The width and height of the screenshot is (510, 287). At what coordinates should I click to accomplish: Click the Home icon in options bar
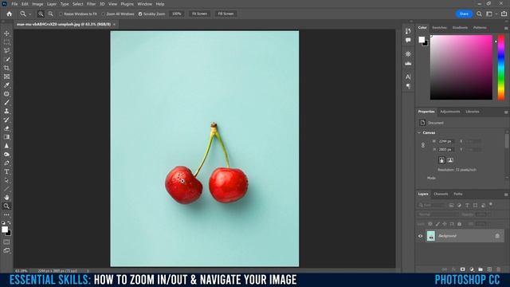(x=9, y=14)
